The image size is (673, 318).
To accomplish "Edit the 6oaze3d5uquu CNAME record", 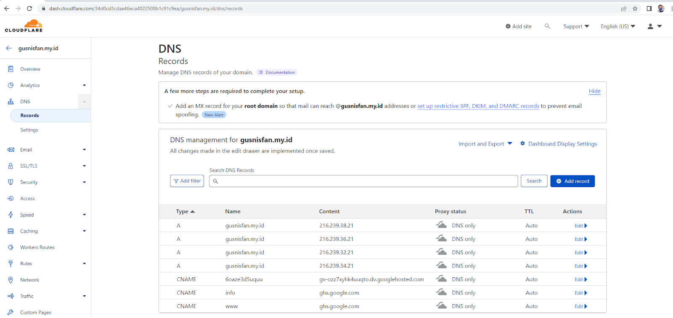I will tap(581, 279).
